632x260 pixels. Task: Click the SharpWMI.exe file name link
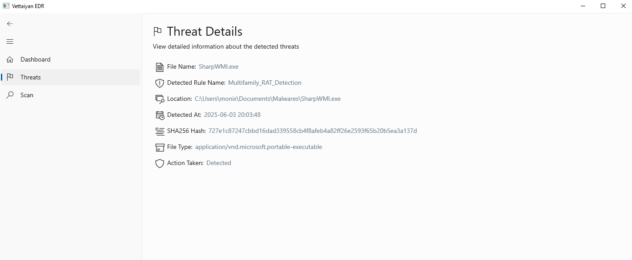point(218,66)
